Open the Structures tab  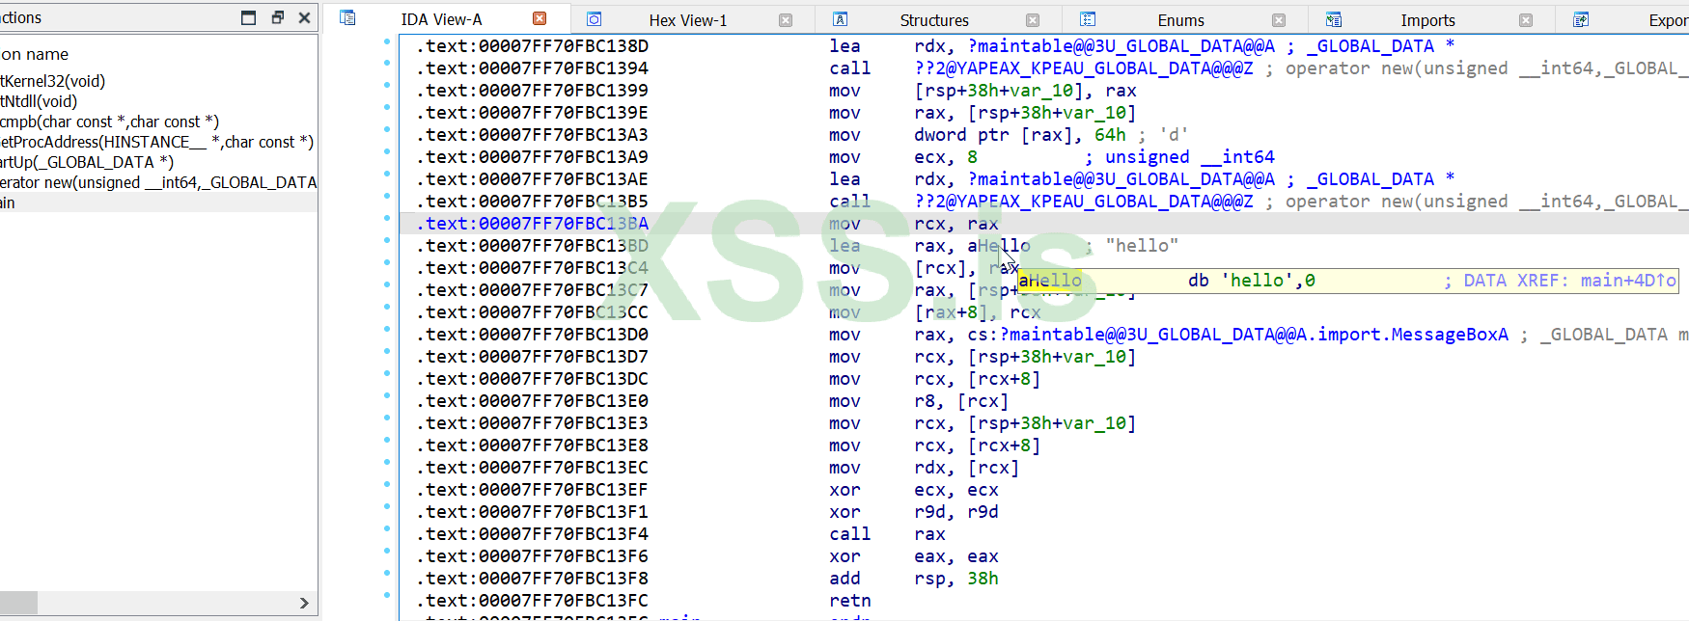(x=933, y=20)
